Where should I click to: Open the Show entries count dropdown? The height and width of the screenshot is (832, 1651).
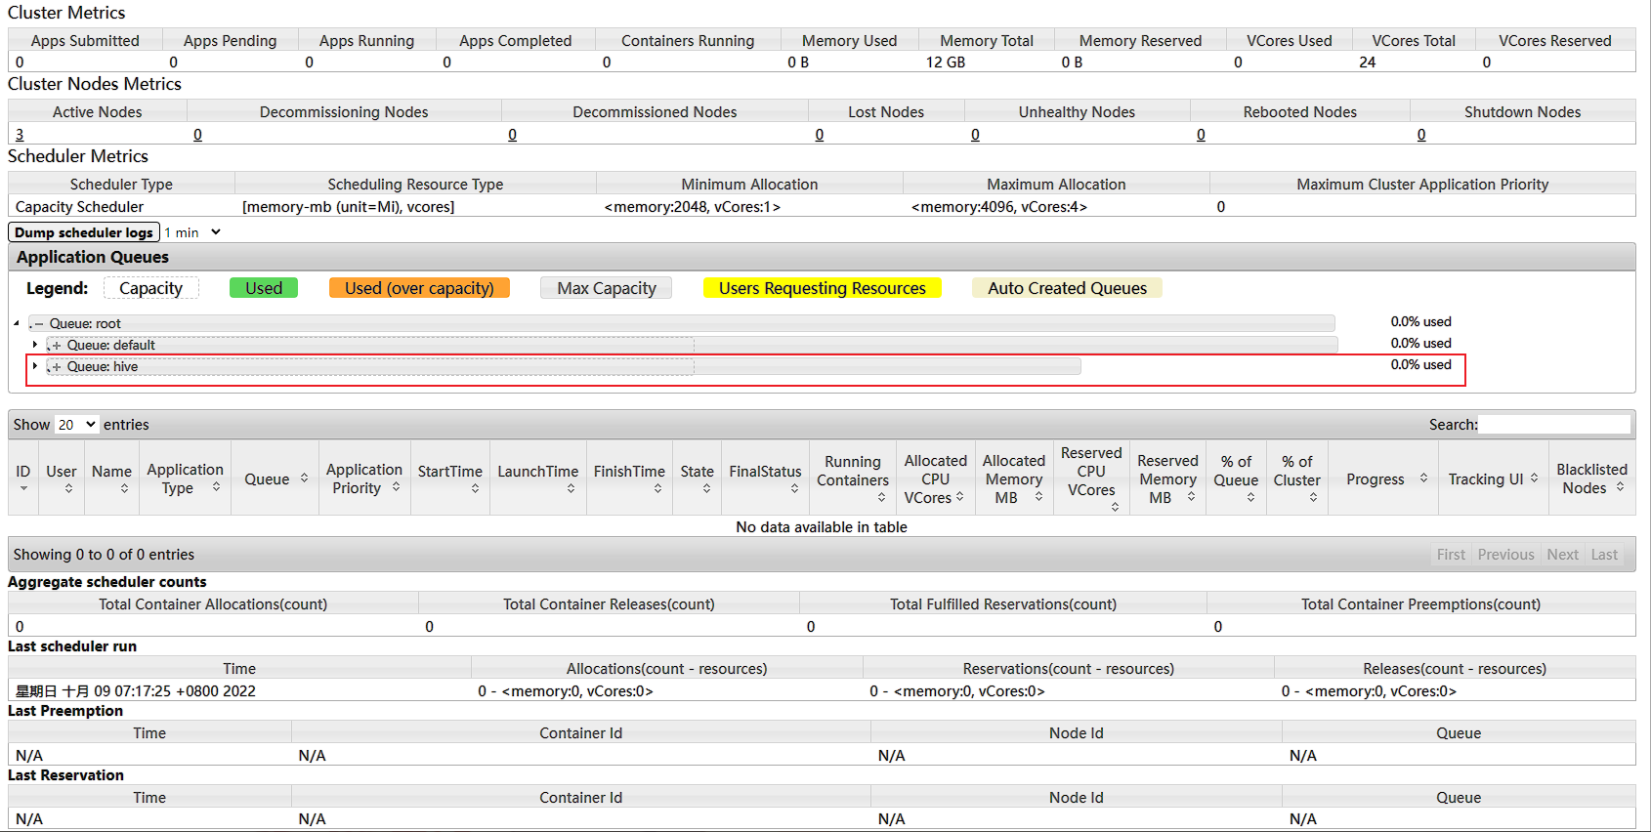click(76, 425)
